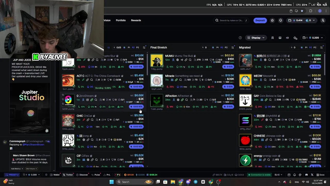Open File Explorer from taskbar
This screenshot has width=330, height=186.
tap(173, 182)
